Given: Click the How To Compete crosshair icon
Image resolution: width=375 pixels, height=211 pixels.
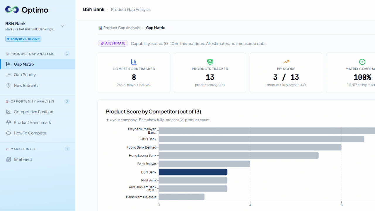Looking at the screenshot, I should pos(8,133).
